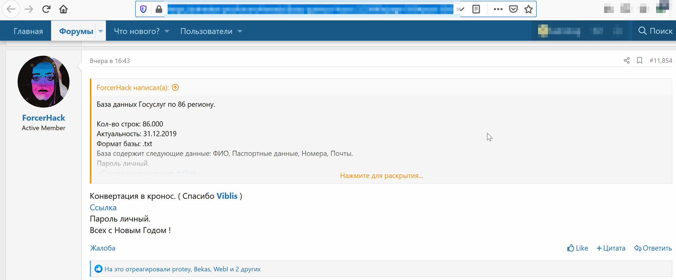Image resolution: width=676 pixels, height=280 pixels.
Task: Open Главная menu item
Action: pyautogui.click(x=28, y=31)
